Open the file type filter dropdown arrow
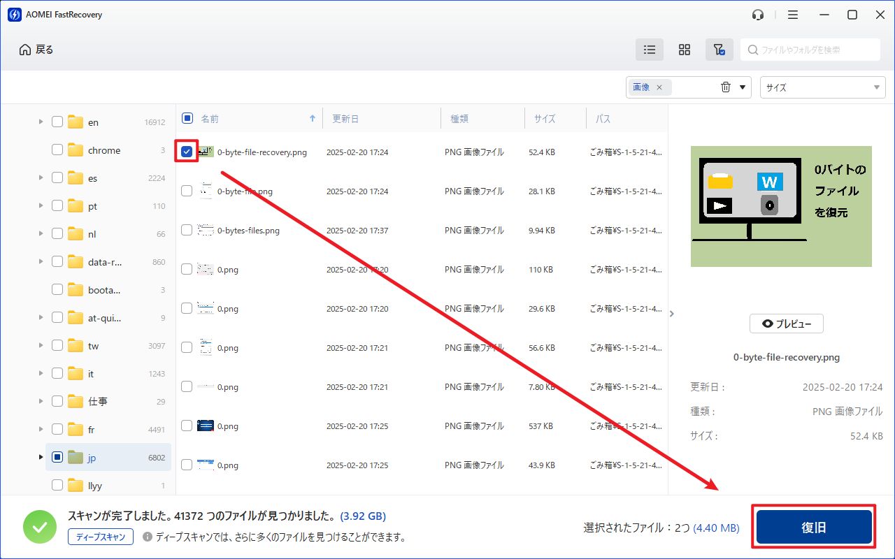The width and height of the screenshot is (895, 559). [743, 87]
